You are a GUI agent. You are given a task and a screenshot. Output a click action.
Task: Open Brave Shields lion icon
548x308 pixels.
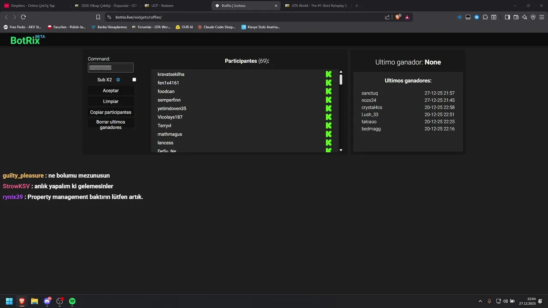tap(398, 17)
